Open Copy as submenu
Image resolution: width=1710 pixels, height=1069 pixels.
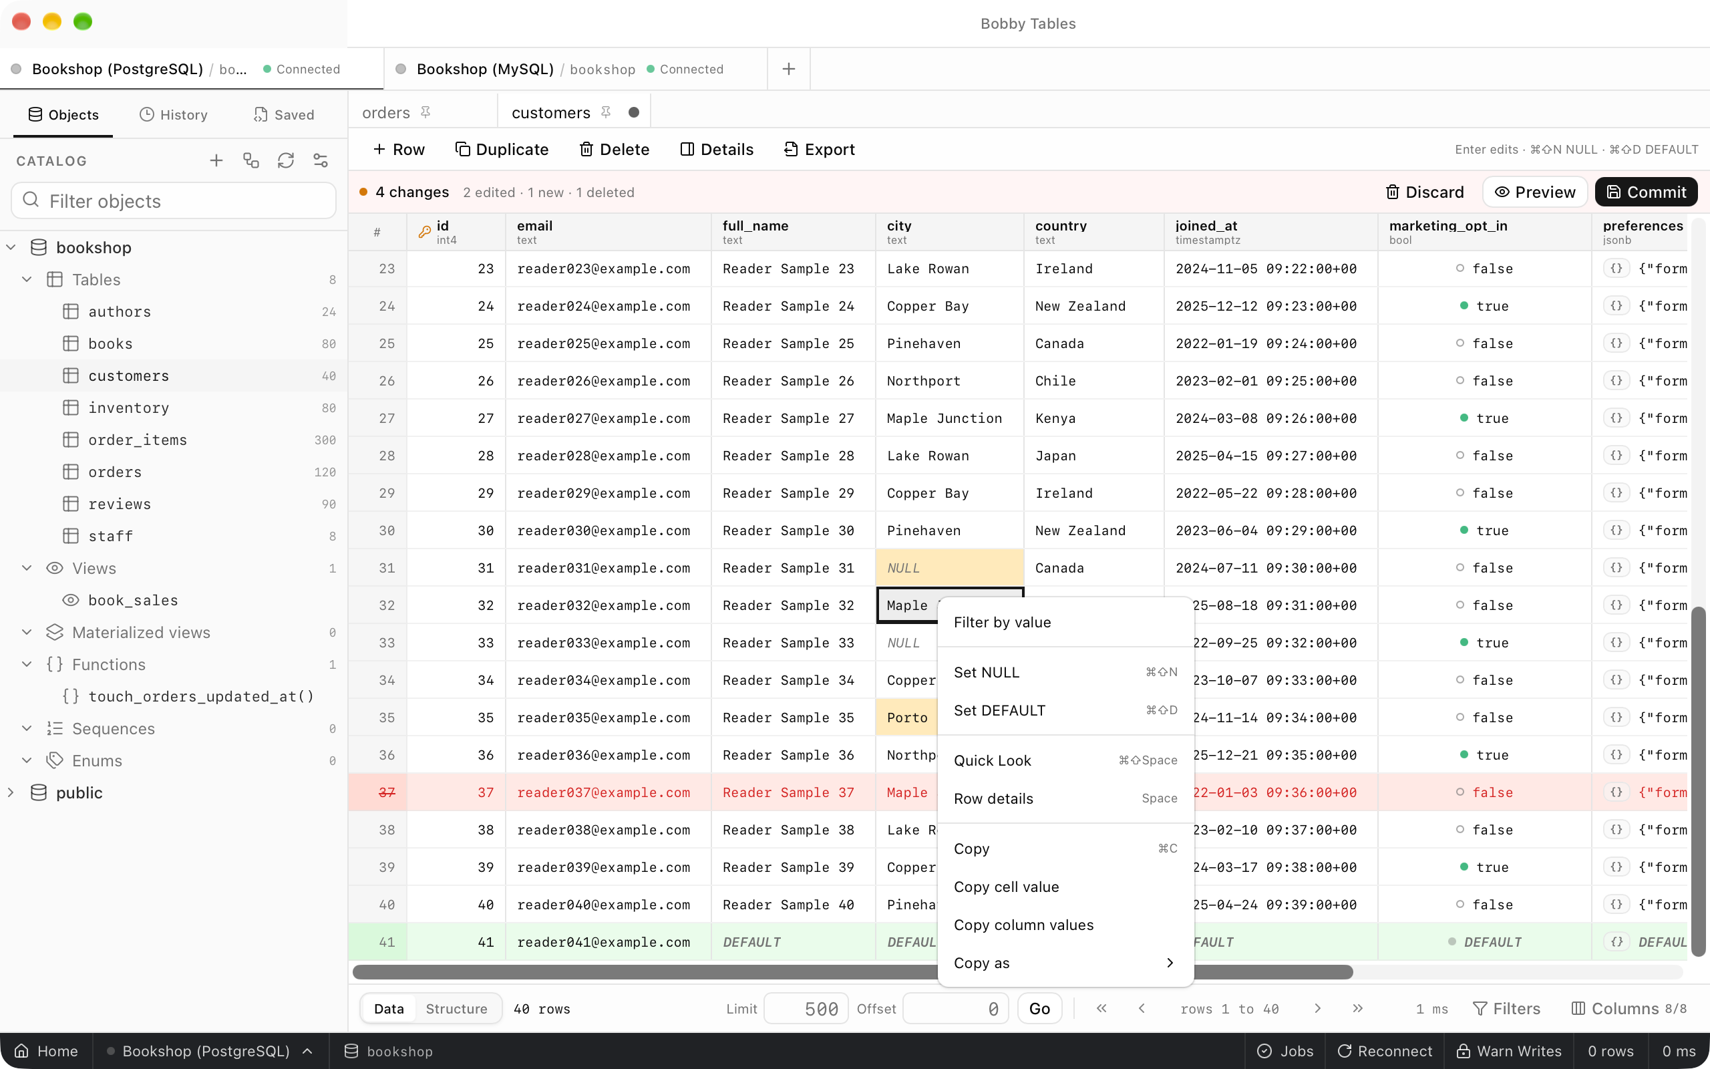tap(1065, 963)
